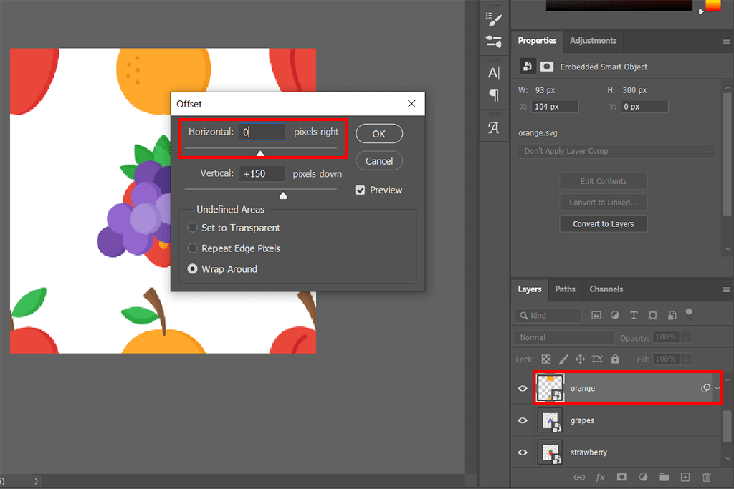Open the Fill dropdown arrow
This screenshot has width=734, height=489.
point(686,359)
